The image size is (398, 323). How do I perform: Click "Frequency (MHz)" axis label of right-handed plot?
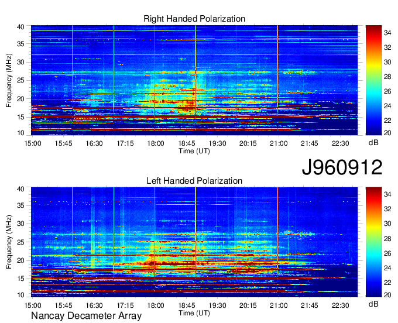click(x=9, y=80)
